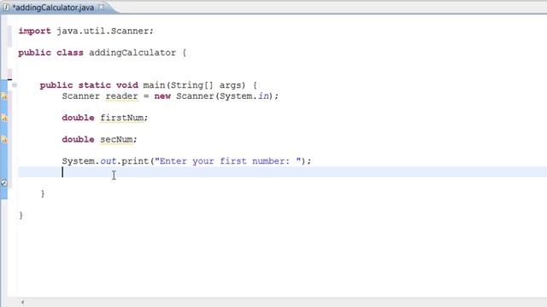Click the word 'import' in the first line
Image resolution: width=547 pixels, height=307 pixels.
click(x=34, y=31)
